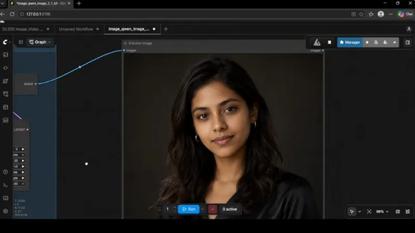Click the batch count field showing 1
Screen dimensions: 415x233
point(168,209)
